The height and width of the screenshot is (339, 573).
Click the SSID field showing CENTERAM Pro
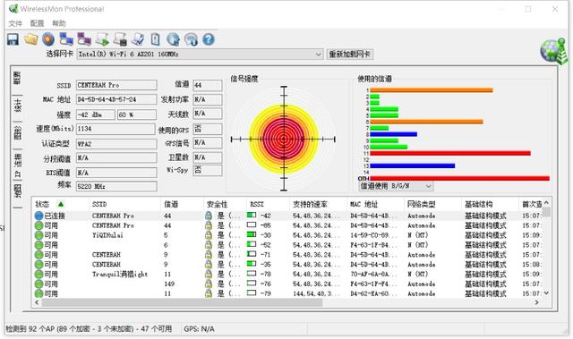click(x=116, y=85)
